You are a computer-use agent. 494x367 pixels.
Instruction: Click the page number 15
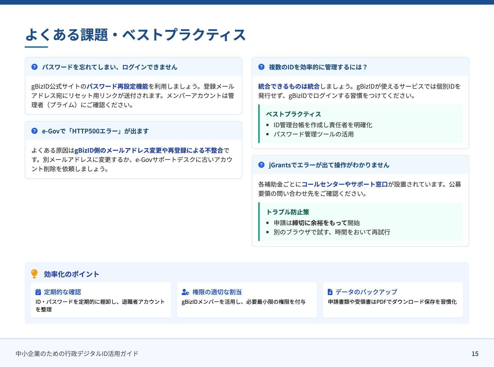point(475,354)
